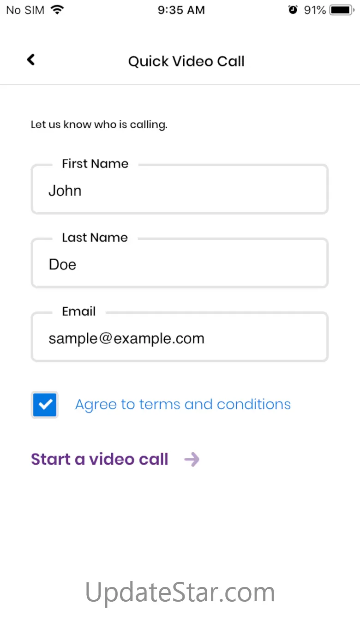Tap the 9:35 AM clock in status bar
The width and height of the screenshot is (360, 640).
tap(181, 10)
